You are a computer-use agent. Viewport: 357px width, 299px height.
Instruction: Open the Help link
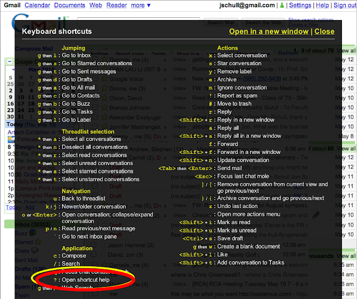click(x=322, y=5)
